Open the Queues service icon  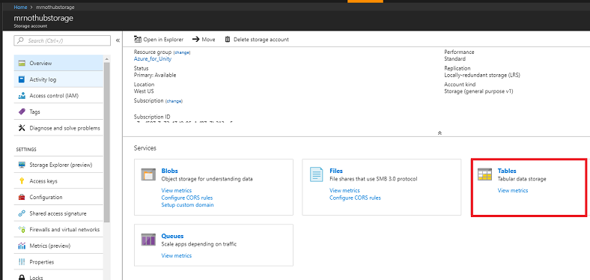click(x=148, y=240)
